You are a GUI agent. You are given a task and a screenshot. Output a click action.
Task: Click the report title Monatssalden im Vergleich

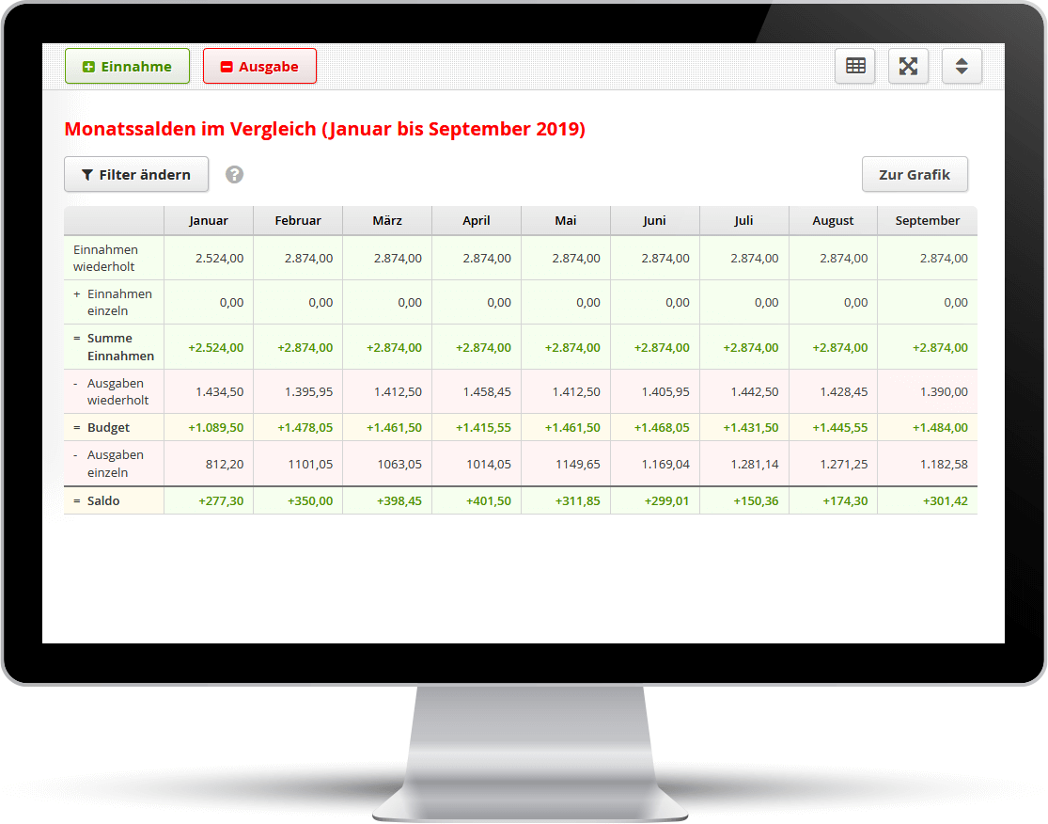coord(323,129)
